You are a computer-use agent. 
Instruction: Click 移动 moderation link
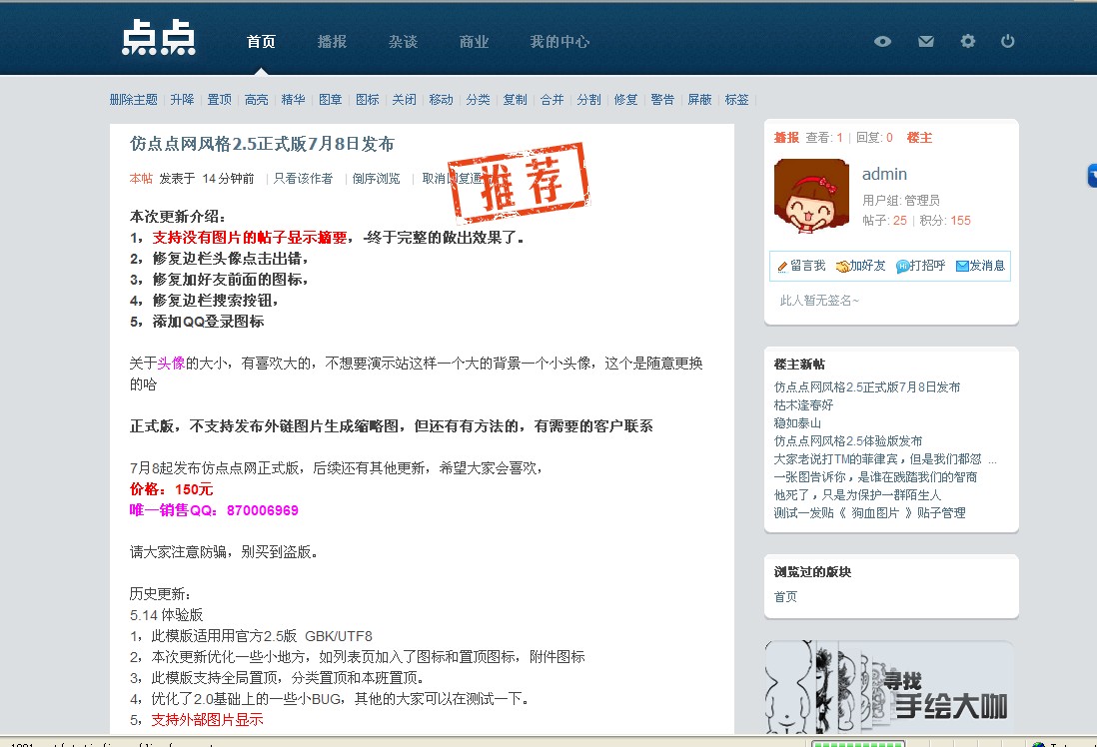click(x=441, y=99)
